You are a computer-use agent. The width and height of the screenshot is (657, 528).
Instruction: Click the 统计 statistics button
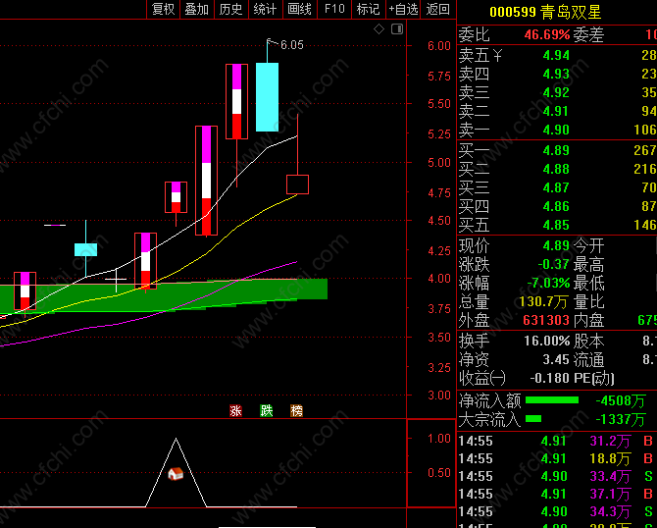265,9
